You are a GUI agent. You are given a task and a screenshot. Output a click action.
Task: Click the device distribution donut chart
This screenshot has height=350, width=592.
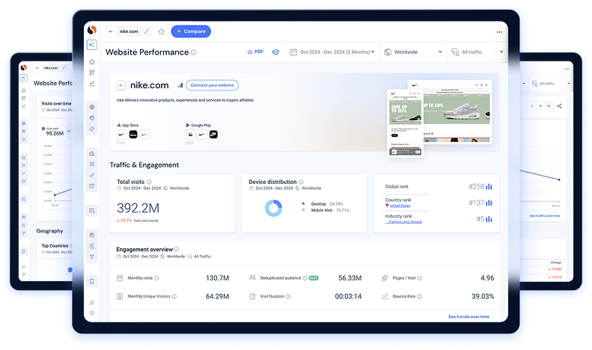(x=273, y=208)
